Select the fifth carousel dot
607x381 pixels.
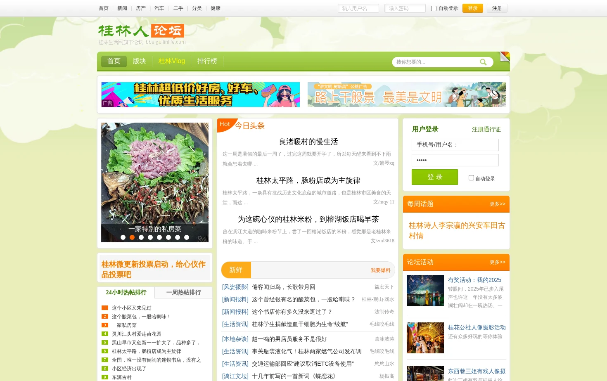point(159,237)
